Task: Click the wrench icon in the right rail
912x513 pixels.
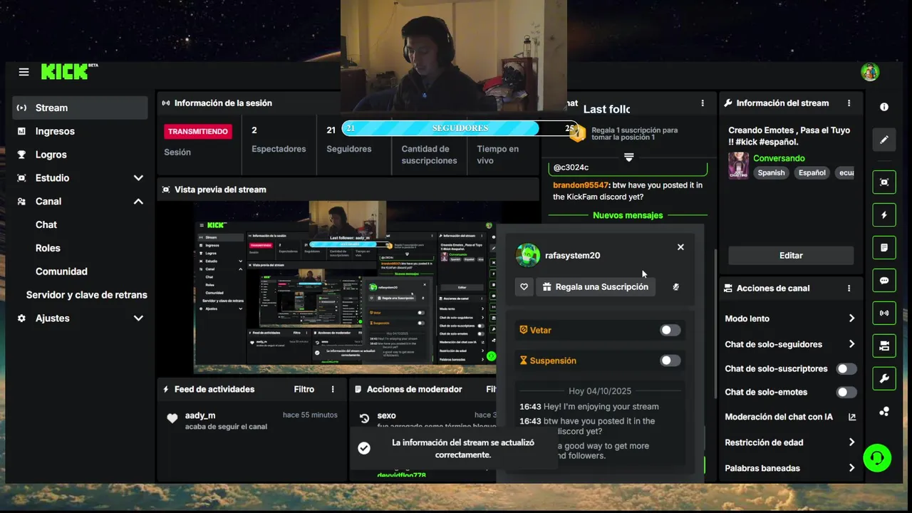Action: click(x=884, y=379)
